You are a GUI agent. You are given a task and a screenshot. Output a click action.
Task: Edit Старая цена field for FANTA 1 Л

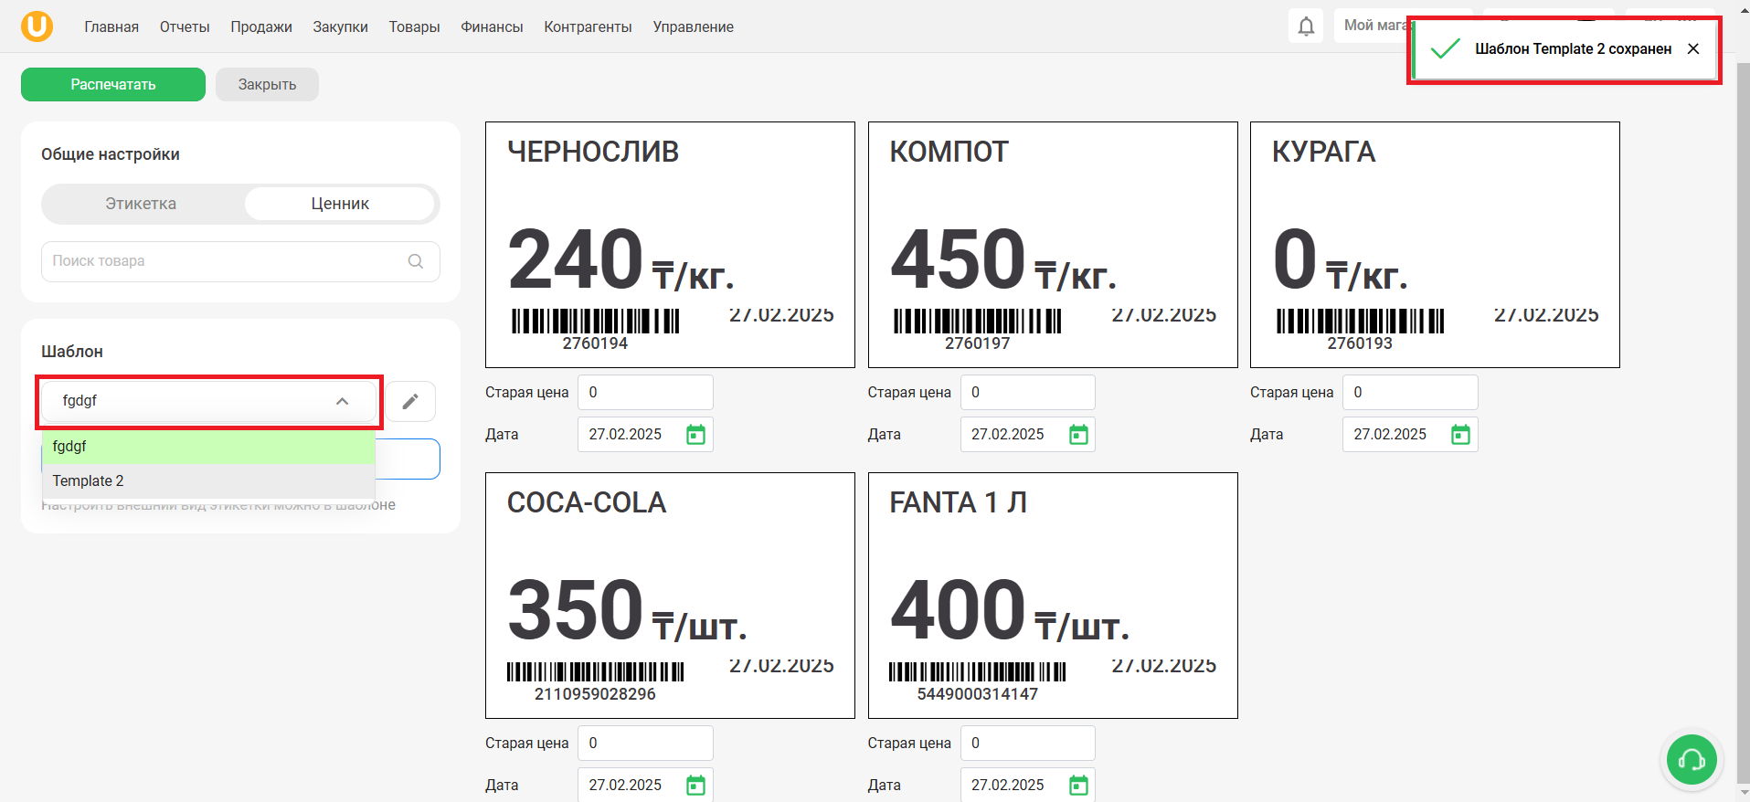point(1027,744)
